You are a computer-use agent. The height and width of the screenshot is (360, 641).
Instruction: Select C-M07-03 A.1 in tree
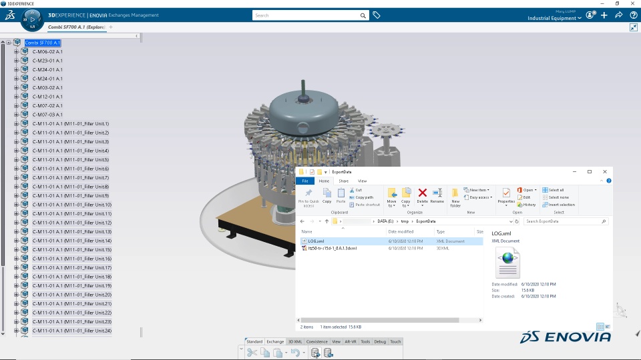coord(47,115)
